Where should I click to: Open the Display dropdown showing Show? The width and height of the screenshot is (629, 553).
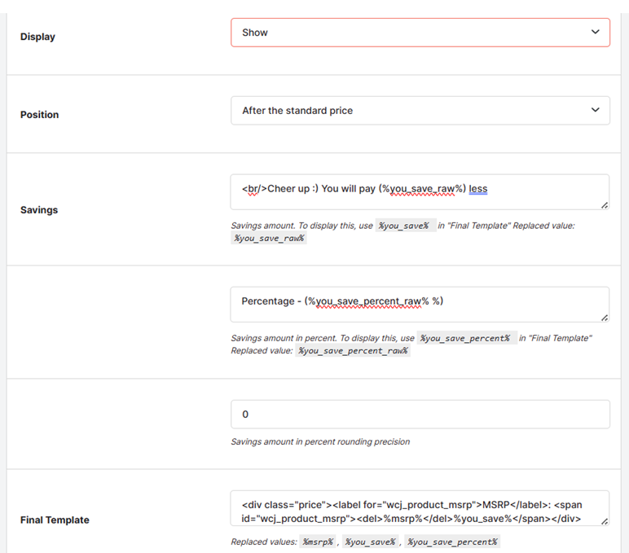click(420, 33)
